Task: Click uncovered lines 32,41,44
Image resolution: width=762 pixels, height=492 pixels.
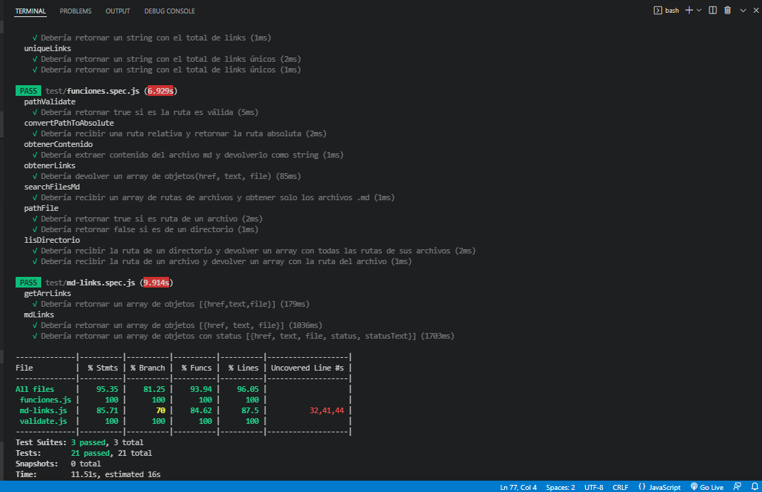Action: (x=327, y=410)
